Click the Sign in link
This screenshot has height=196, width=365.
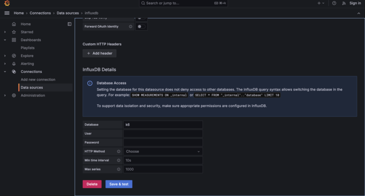pos(355,3)
